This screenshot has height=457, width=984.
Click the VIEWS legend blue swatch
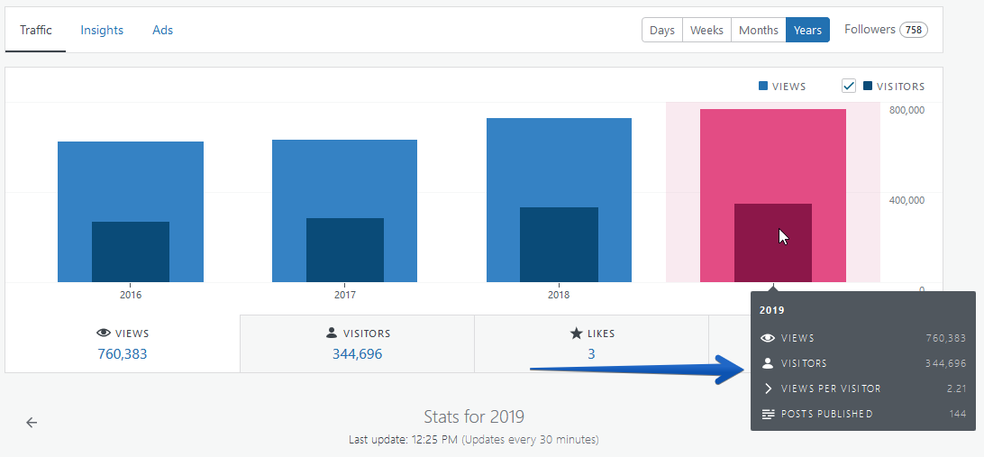tap(763, 86)
